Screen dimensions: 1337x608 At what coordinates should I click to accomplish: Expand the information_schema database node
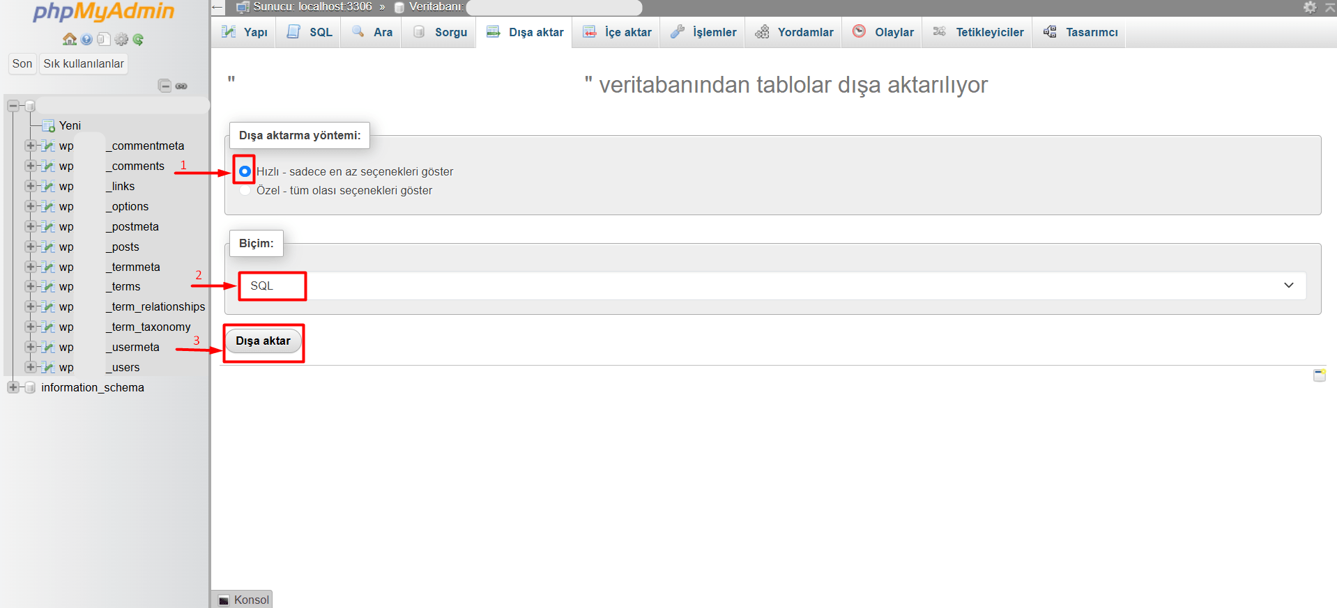click(13, 387)
